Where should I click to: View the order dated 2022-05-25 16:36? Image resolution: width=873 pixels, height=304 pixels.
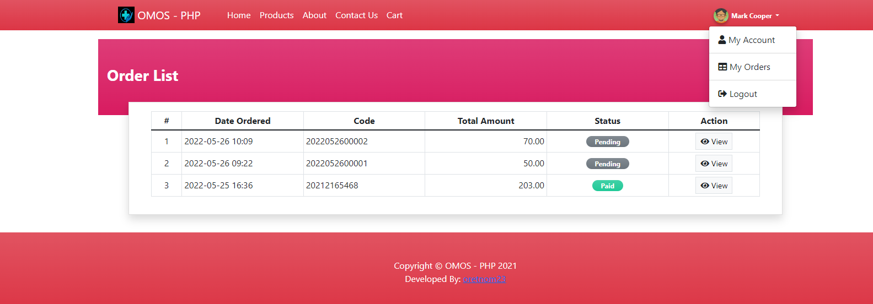tap(714, 186)
